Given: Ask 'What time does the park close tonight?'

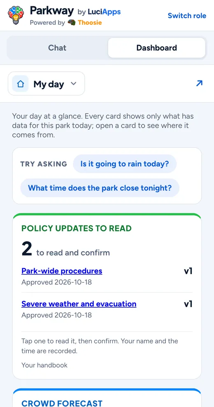Looking at the screenshot, I should click(100, 188).
